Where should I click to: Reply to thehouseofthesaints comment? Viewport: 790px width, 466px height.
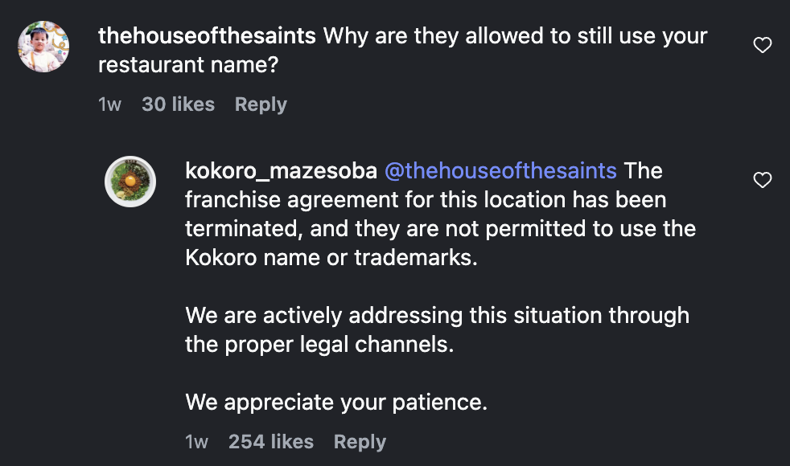click(x=261, y=104)
